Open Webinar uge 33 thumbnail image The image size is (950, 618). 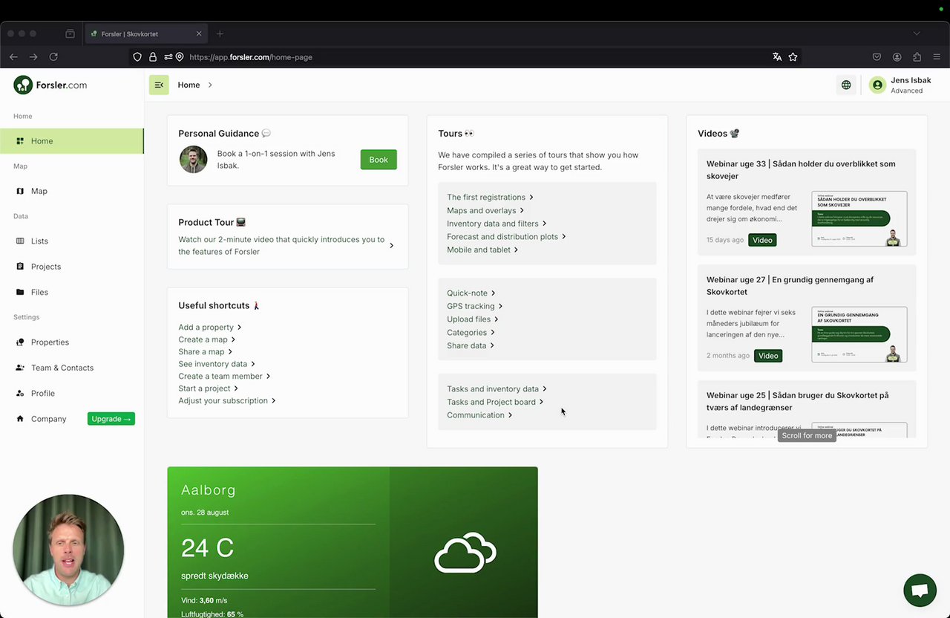click(x=859, y=219)
